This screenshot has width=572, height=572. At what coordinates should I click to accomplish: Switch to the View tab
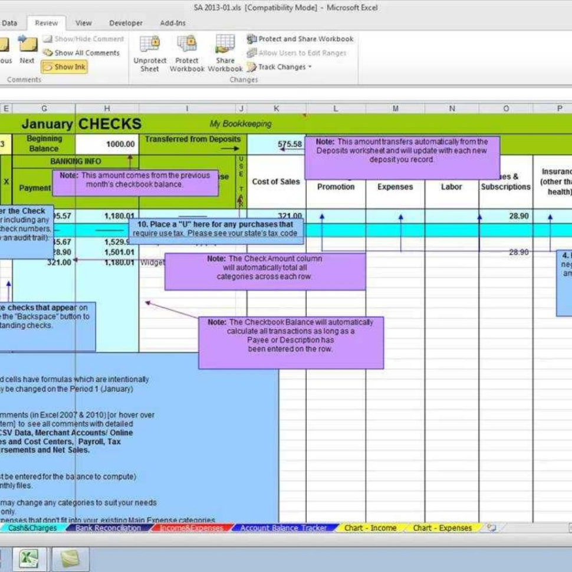[83, 22]
